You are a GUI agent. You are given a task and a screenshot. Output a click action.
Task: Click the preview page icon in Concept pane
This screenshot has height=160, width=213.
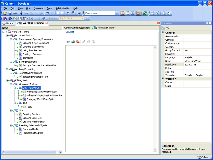[93, 42]
